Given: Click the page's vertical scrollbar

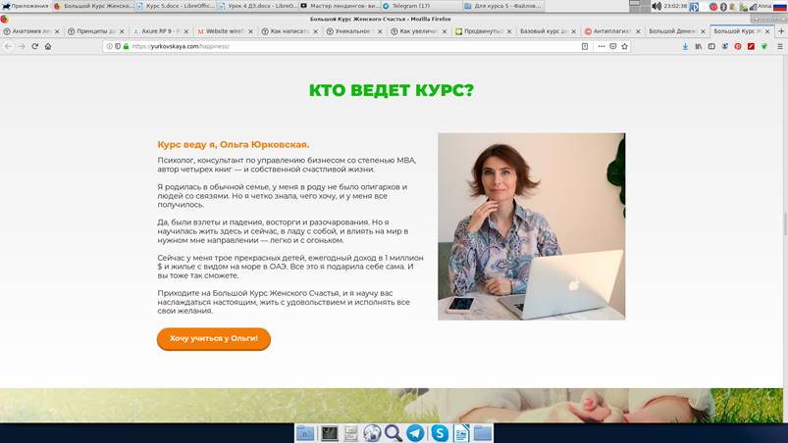Looking at the screenshot, I should 783,225.
